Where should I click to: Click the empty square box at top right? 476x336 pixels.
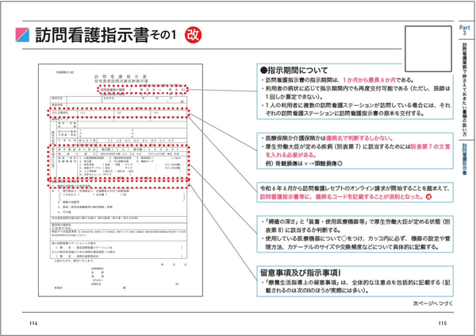(428, 48)
